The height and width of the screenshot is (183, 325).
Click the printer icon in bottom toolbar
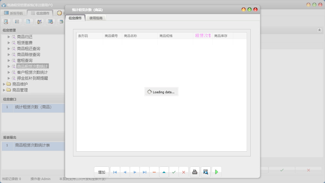[195, 172]
